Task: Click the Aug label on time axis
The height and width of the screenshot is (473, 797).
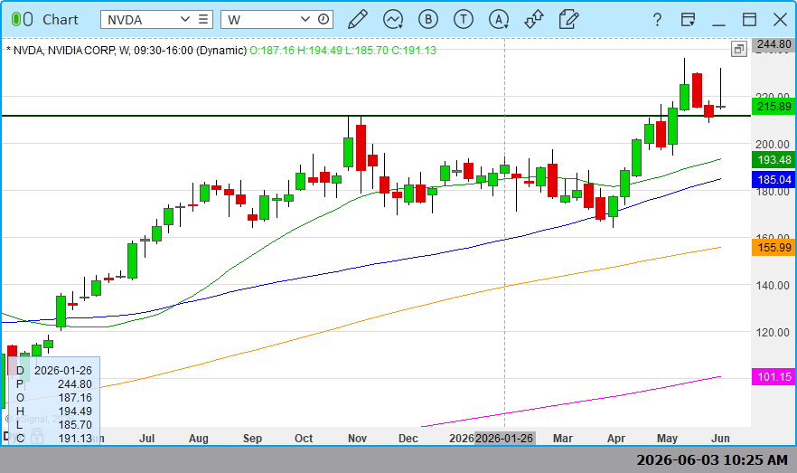Action: 198,439
